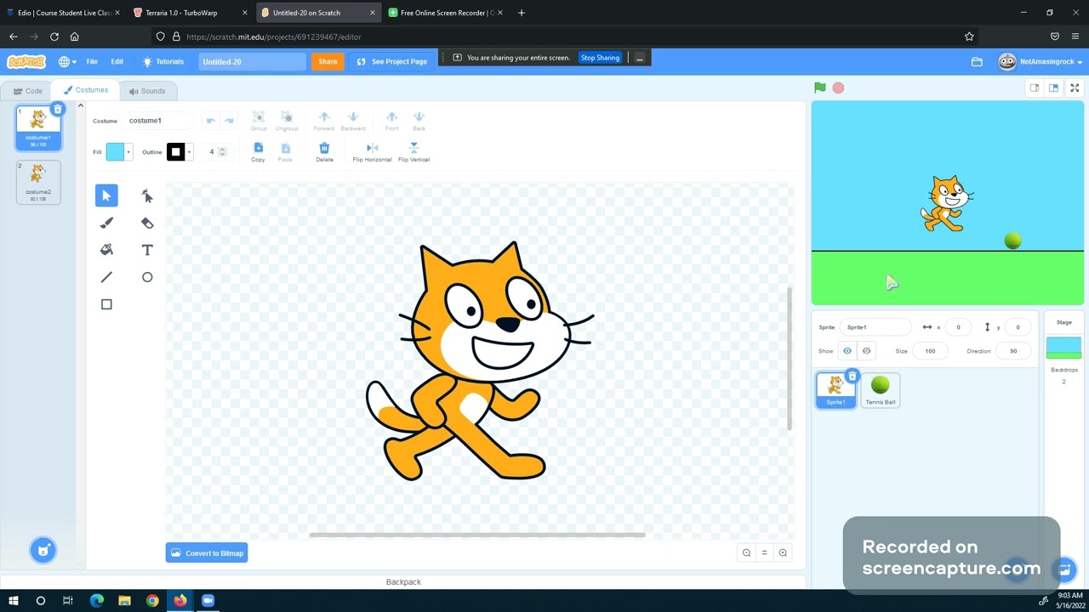Show the sprite with eye icon
This screenshot has height=612, width=1089.
tap(847, 351)
